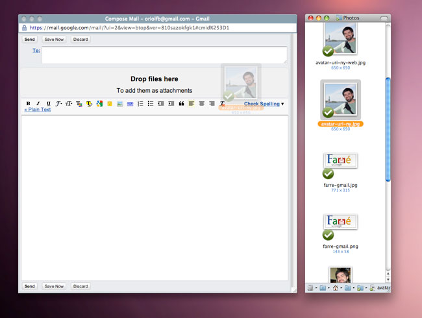
Task: Align text to the right
Action: coord(212,104)
